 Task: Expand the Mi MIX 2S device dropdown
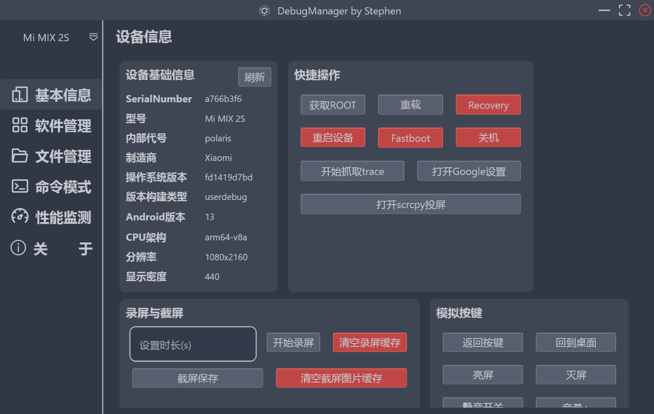[x=93, y=37]
